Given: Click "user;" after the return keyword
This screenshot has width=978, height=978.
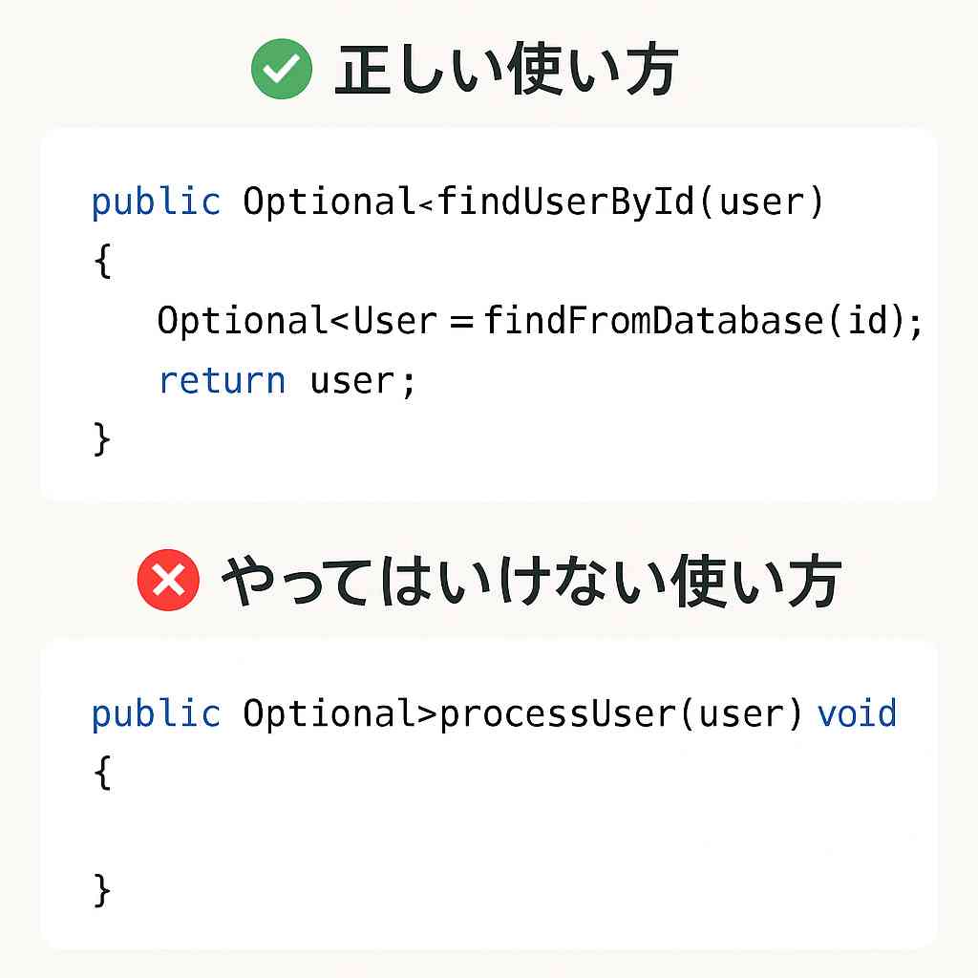Looking at the screenshot, I should (364, 382).
